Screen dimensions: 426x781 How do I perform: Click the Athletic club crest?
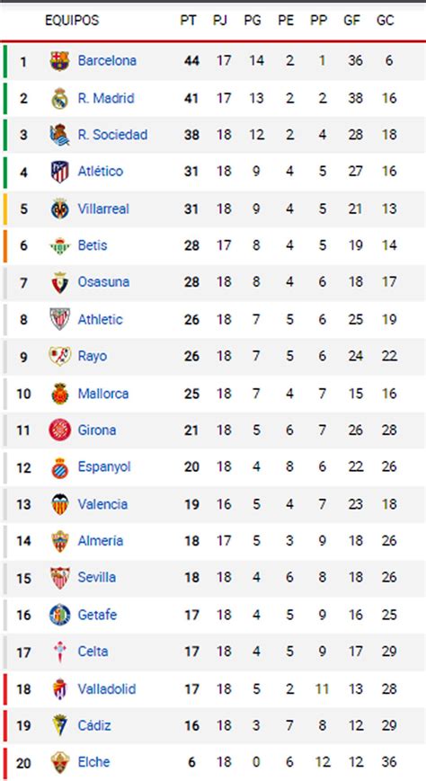click(x=60, y=319)
